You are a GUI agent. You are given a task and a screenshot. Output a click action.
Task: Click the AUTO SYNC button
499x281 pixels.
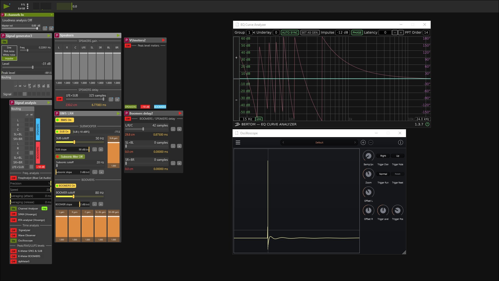[290, 33]
